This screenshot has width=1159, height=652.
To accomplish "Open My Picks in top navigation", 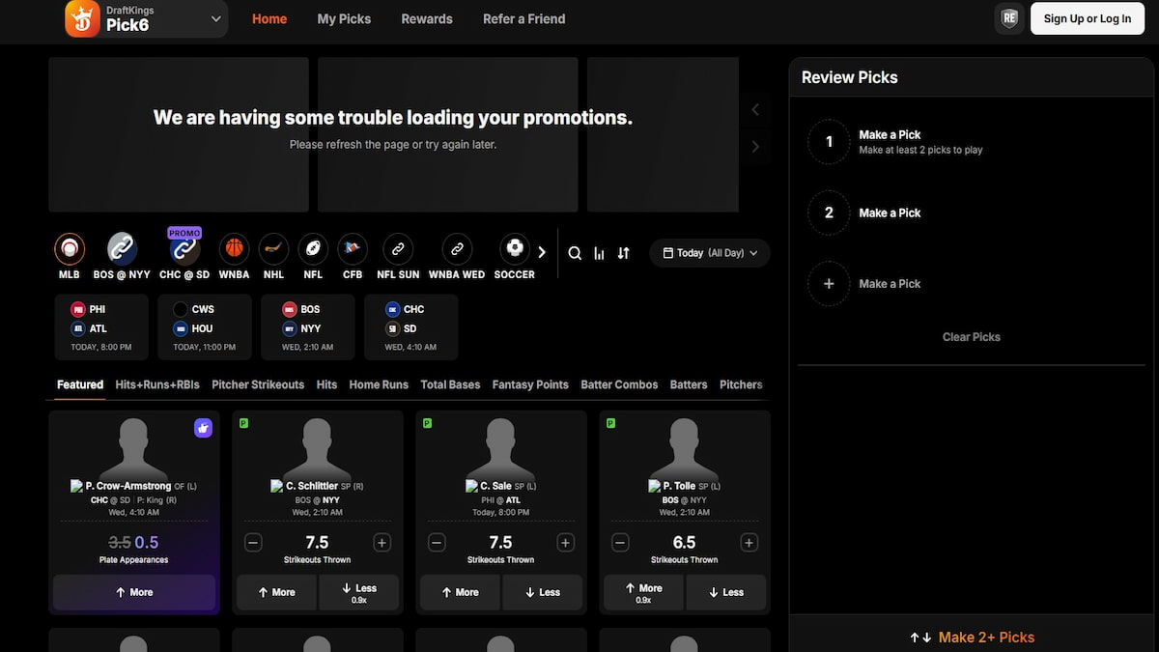I will click(344, 18).
